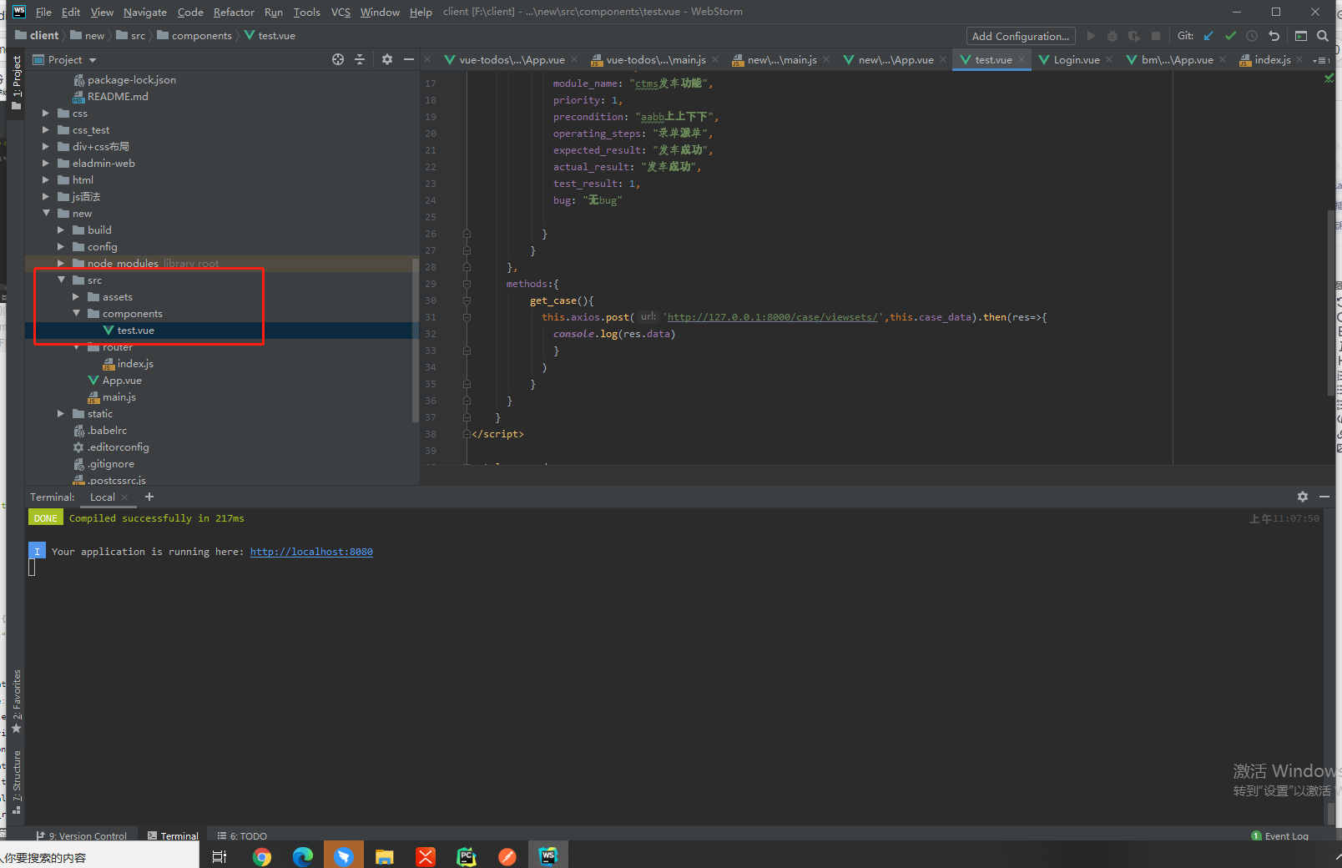Open http://localhost:8080 link in terminal
The width and height of the screenshot is (1342, 868).
311,552
